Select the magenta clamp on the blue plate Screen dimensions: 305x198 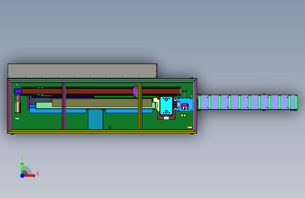coord(185,105)
